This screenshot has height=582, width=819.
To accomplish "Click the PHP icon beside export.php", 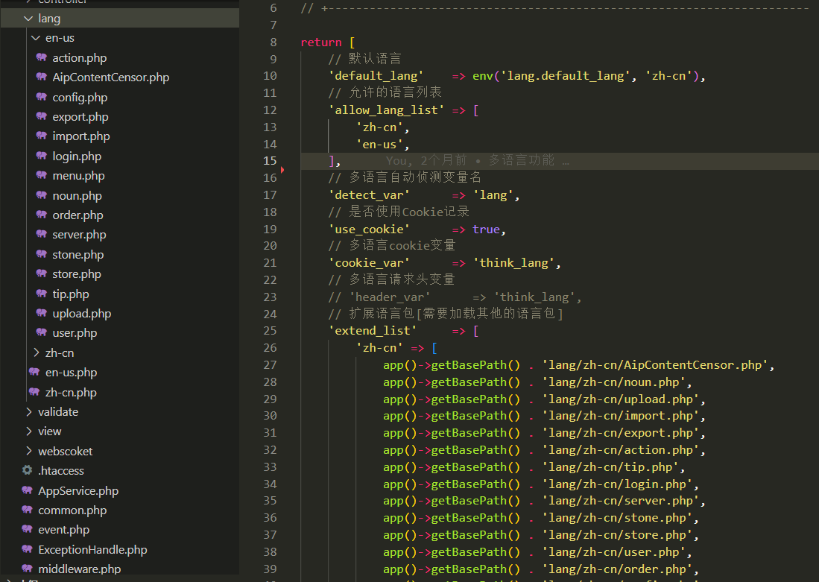I will click(41, 116).
